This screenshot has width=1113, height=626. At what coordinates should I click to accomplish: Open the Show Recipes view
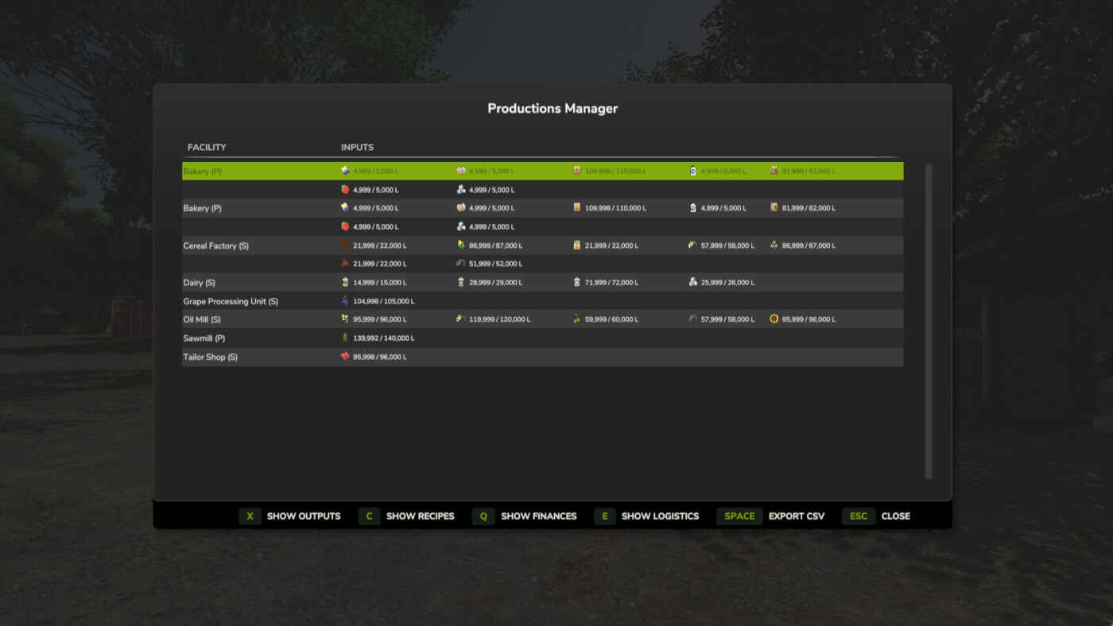(406, 516)
